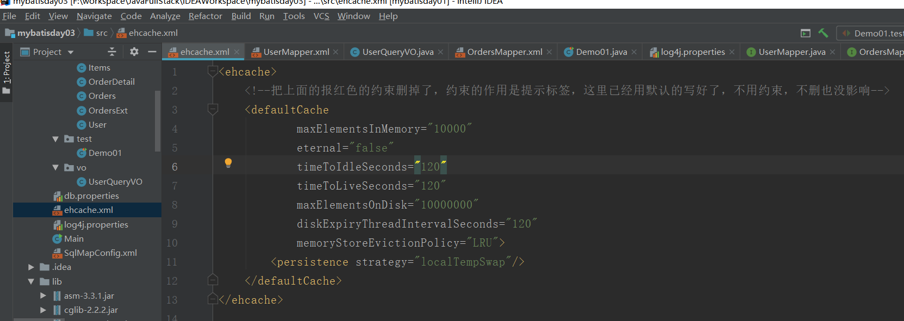Click the project tree vertical scrollbar
Image resolution: width=904 pixels, height=321 pixels.
158,121
